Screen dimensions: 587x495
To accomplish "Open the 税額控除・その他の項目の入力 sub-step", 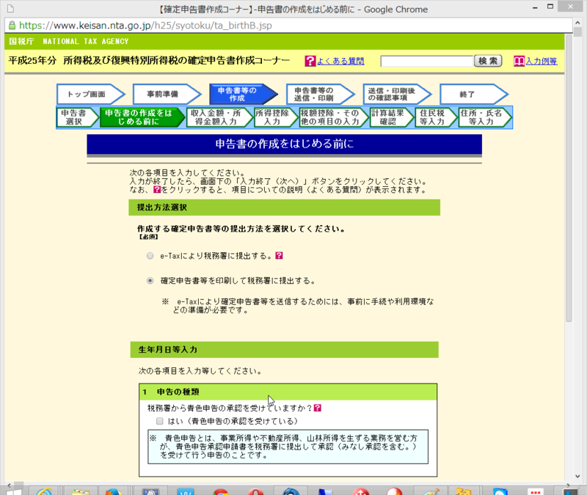I will click(334, 117).
